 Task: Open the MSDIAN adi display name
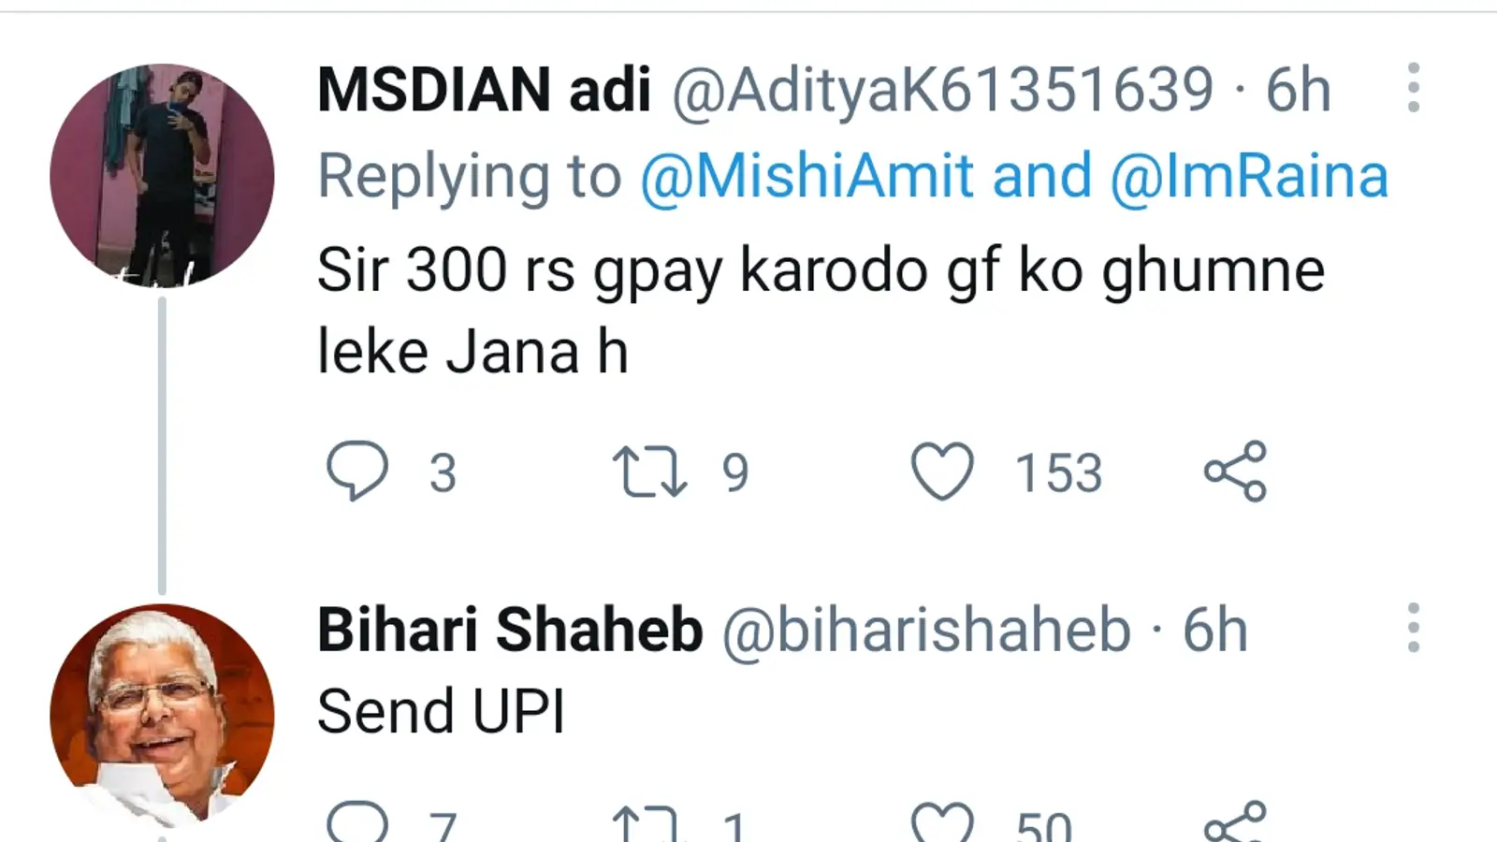tap(484, 90)
